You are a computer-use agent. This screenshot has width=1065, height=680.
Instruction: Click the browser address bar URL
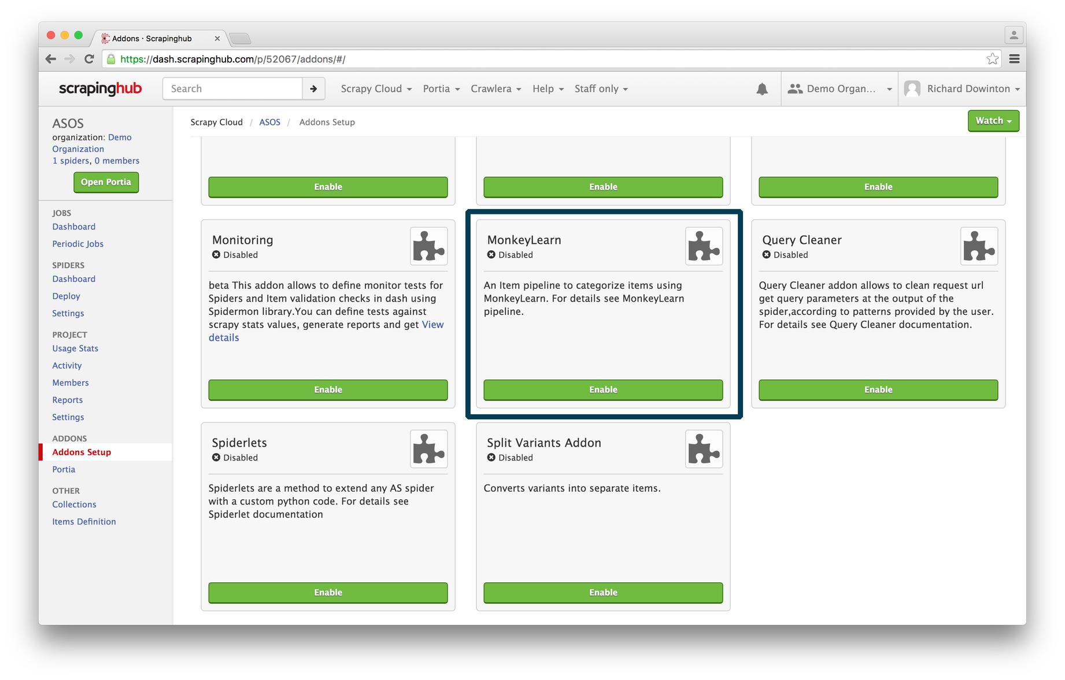point(233,59)
